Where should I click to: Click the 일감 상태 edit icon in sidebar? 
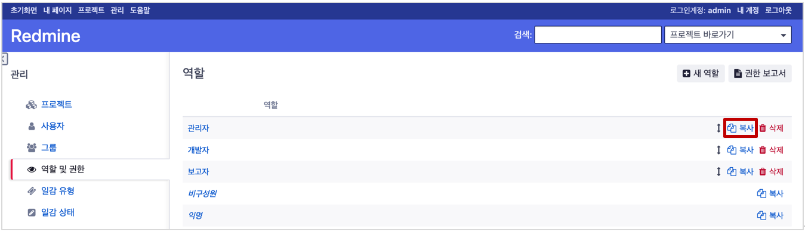[32, 212]
